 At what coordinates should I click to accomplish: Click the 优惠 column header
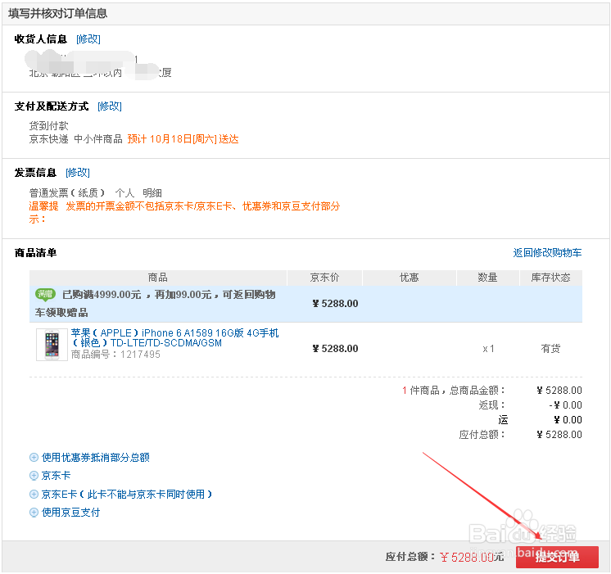click(410, 278)
